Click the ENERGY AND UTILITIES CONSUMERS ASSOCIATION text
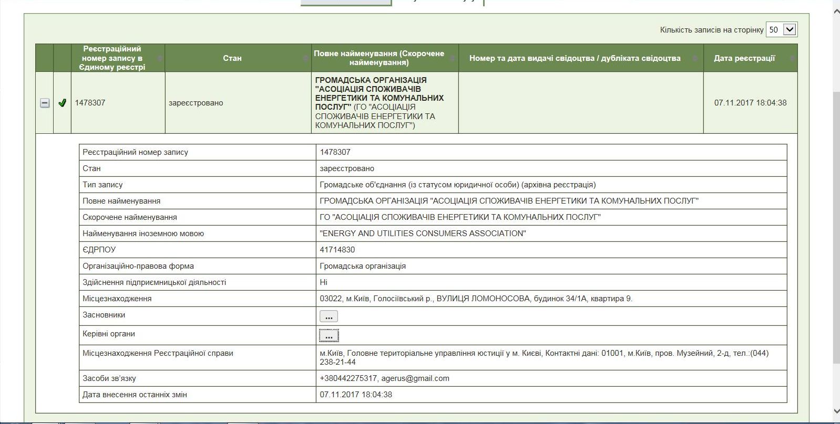840x424 pixels. coord(423,234)
